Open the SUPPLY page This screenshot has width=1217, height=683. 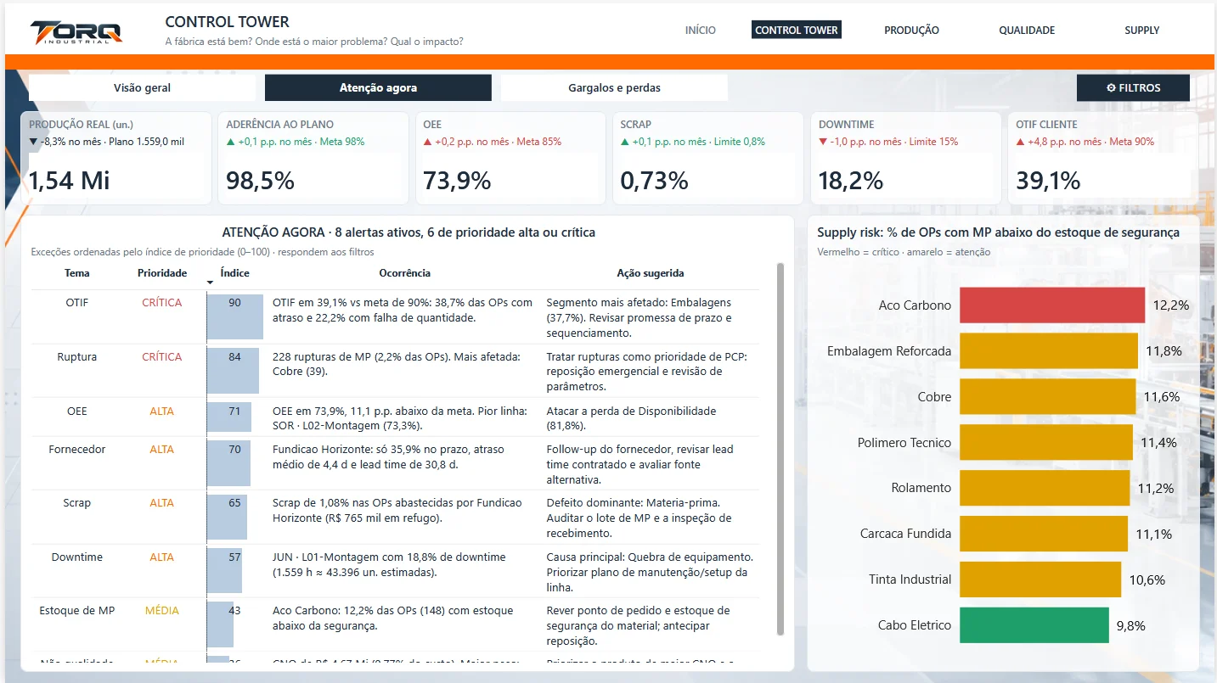[x=1142, y=30]
